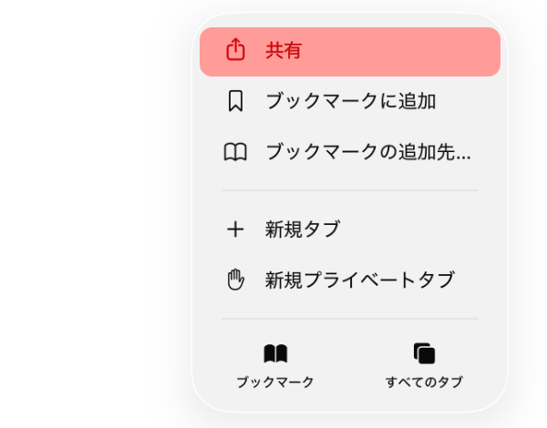Screen dimensions: 547x428
Task: Click the share arrow icon
Action: [x=235, y=51]
